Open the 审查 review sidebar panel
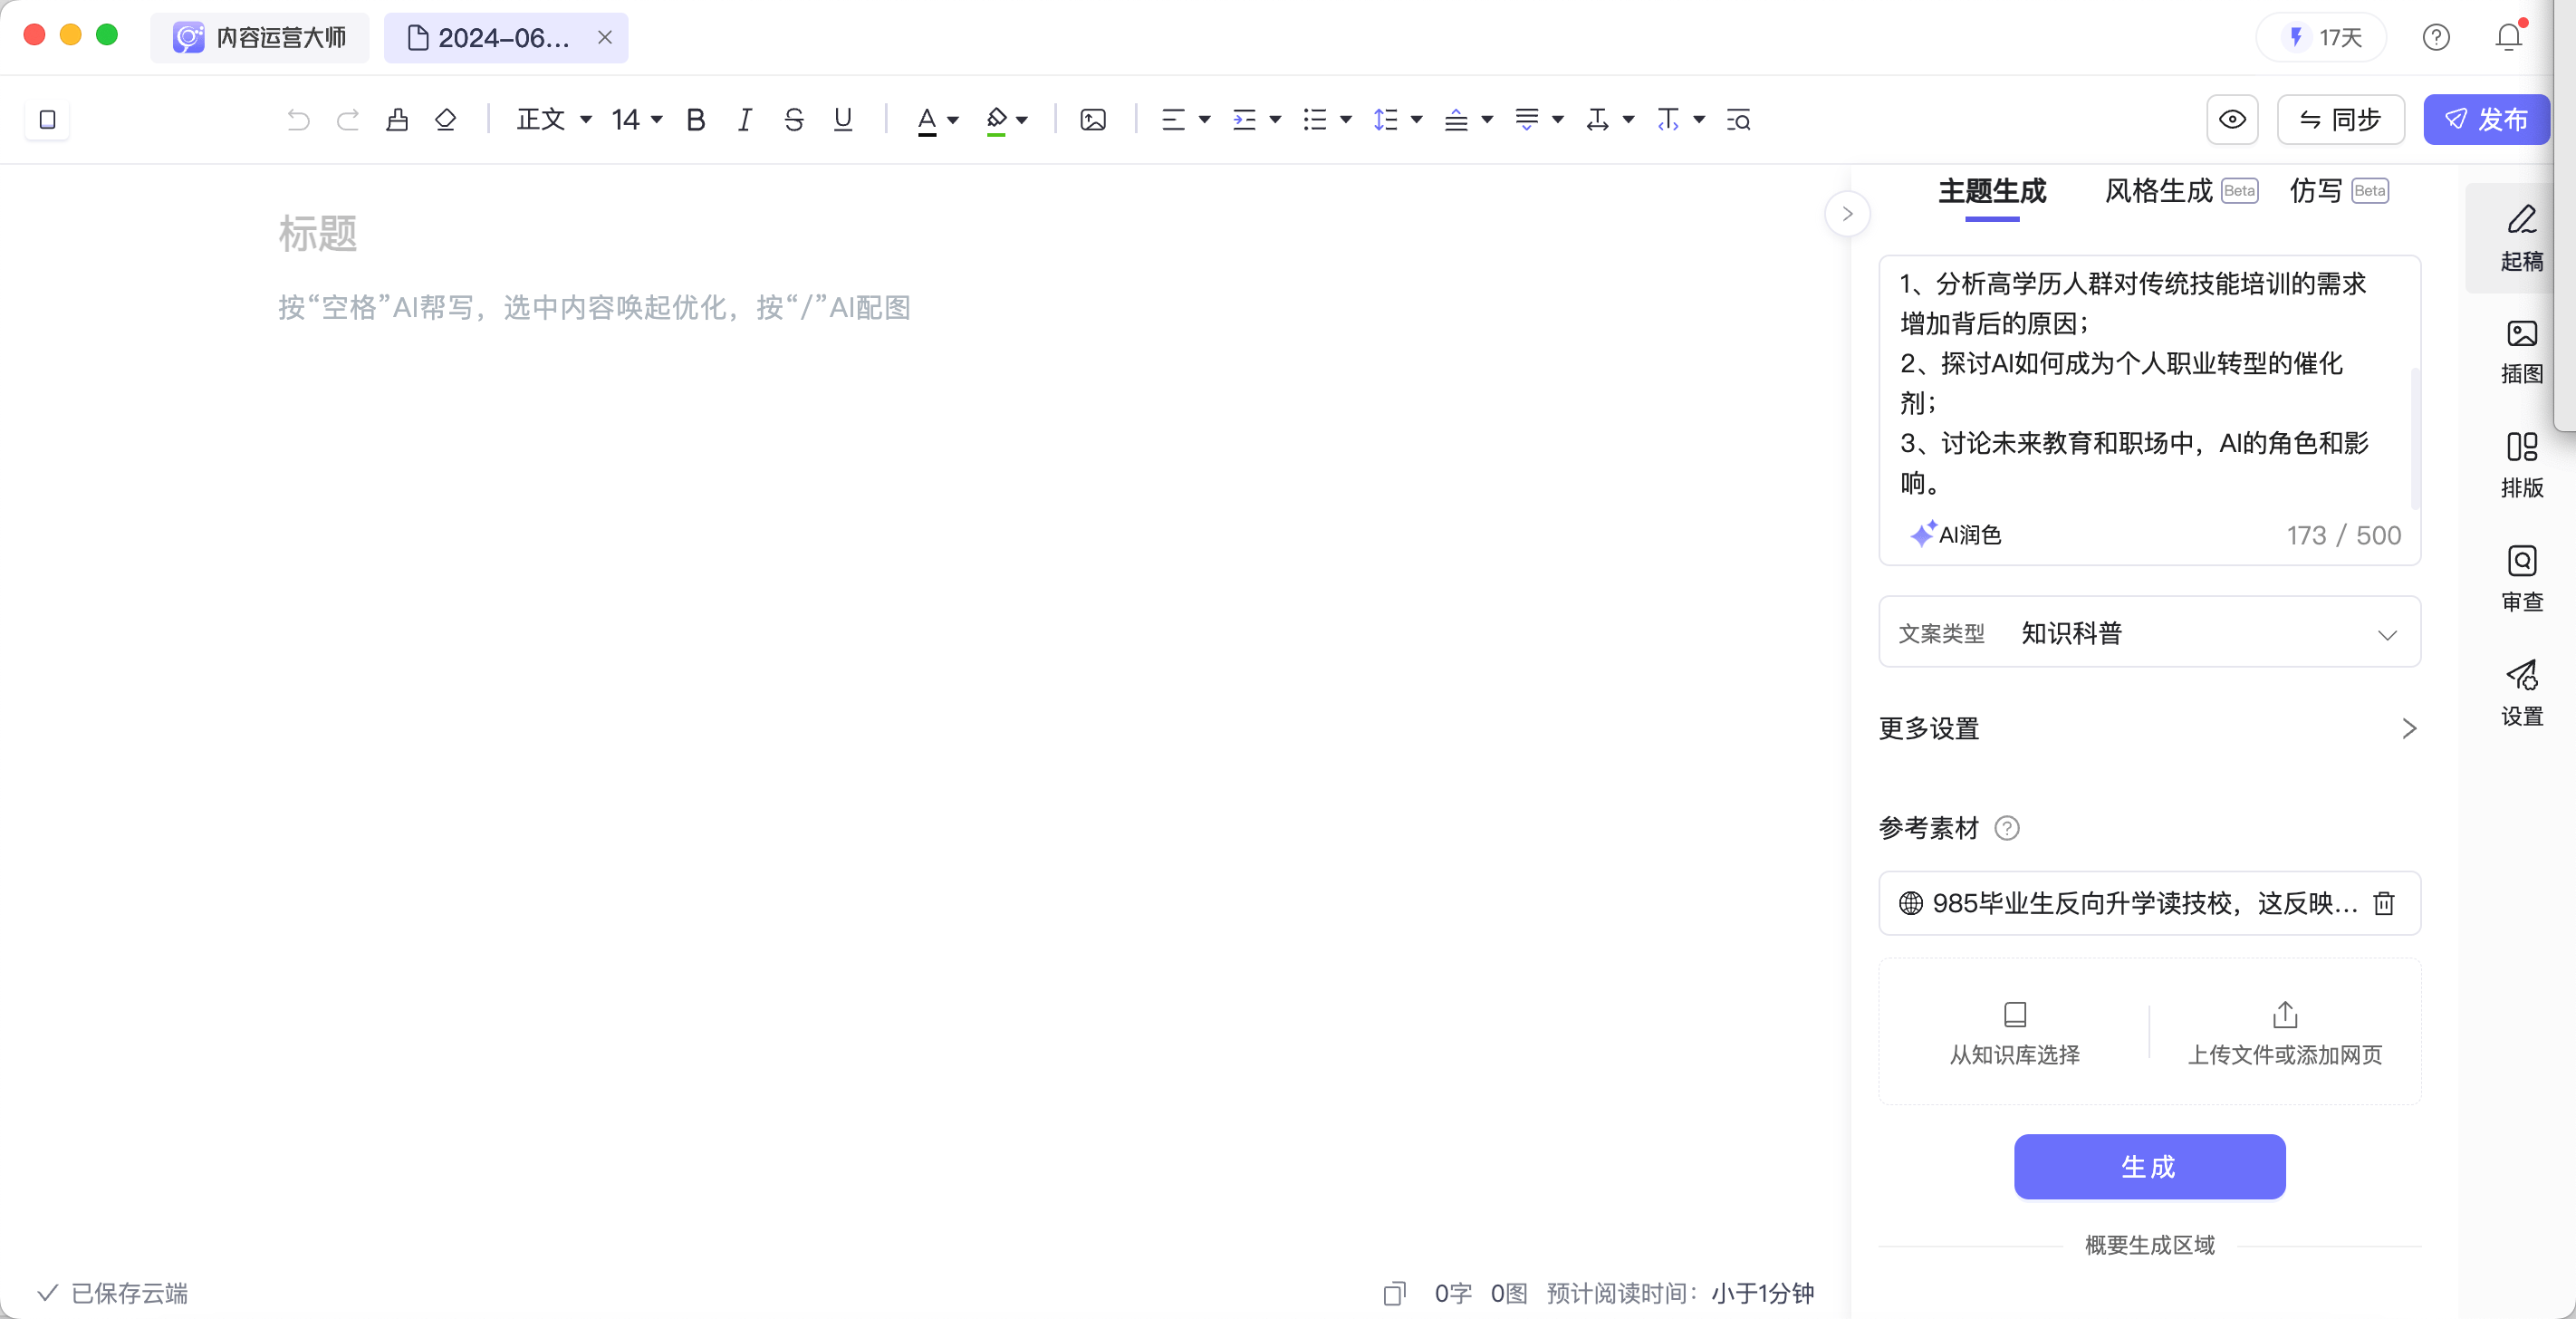Viewport: 2576px width, 1319px height. [x=2521, y=579]
